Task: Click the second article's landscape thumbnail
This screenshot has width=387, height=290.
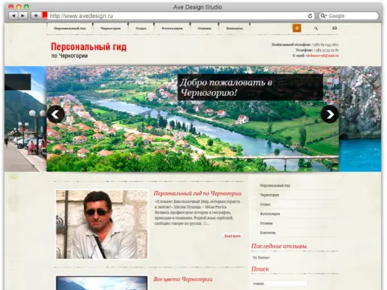Action: pyautogui.click(x=102, y=283)
